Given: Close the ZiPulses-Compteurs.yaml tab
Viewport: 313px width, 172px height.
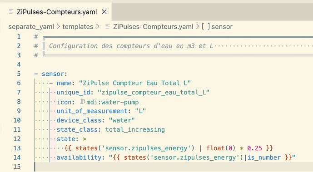Looking at the screenshot, I should (x=104, y=12).
